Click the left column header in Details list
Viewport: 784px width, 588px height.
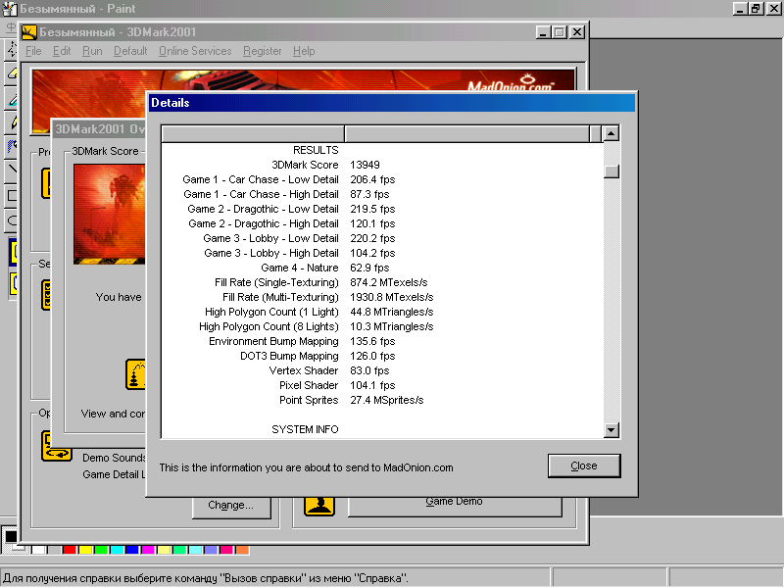pos(253,134)
